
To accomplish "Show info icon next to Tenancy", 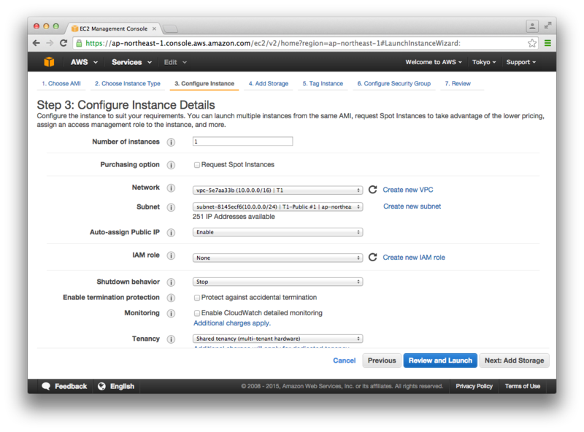I will tap(171, 339).
